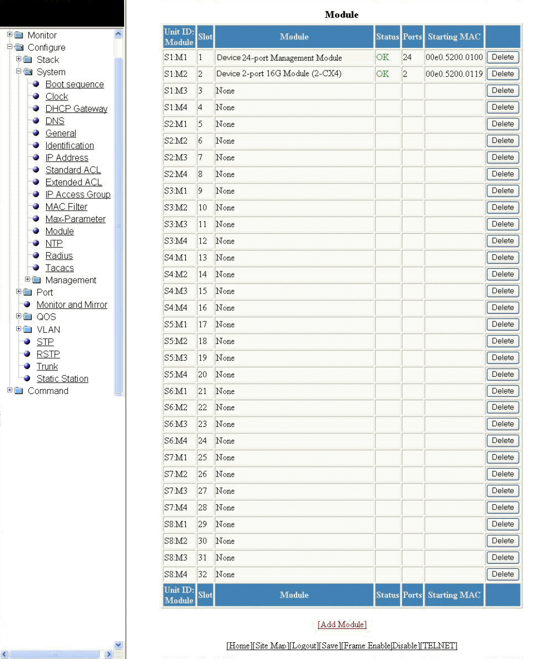Open the Boot sequence link
542x659 pixels.
75,84
